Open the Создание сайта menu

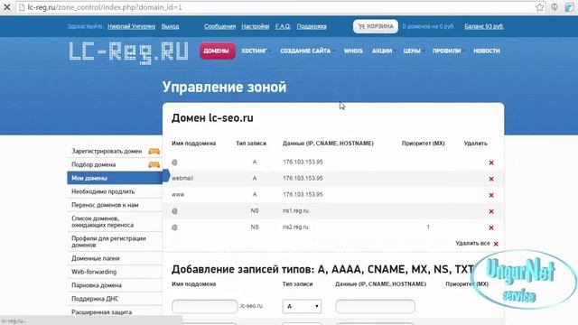(305, 51)
